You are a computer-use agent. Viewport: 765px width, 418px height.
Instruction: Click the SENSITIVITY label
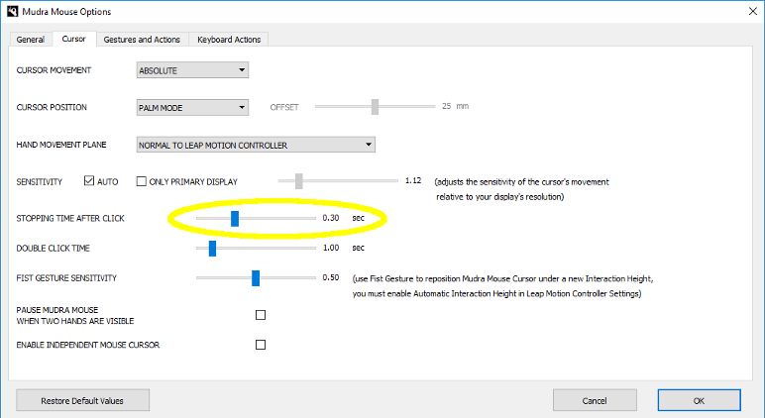pyautogui.click(x=40, y=182)
